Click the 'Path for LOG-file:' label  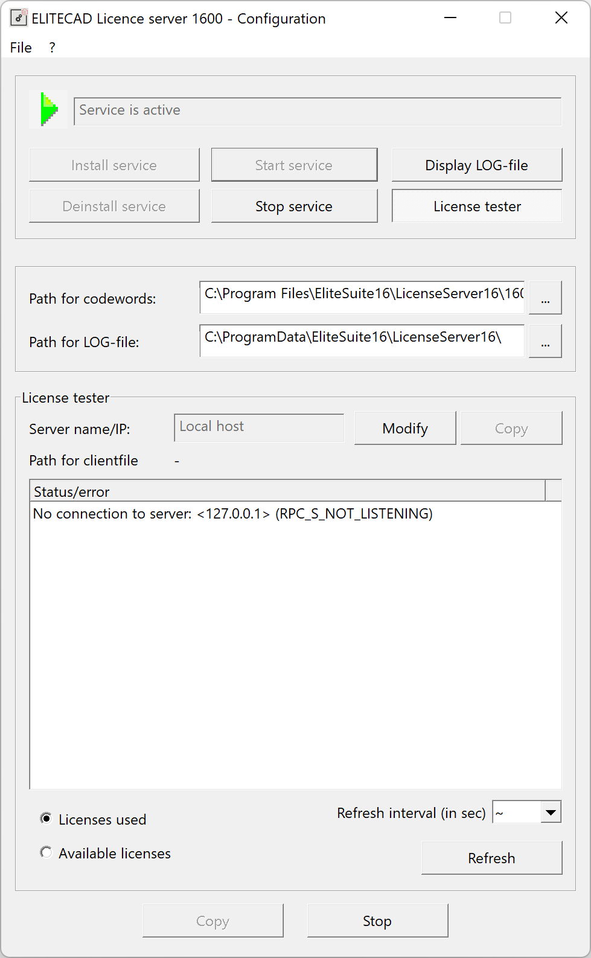[84, 342]
